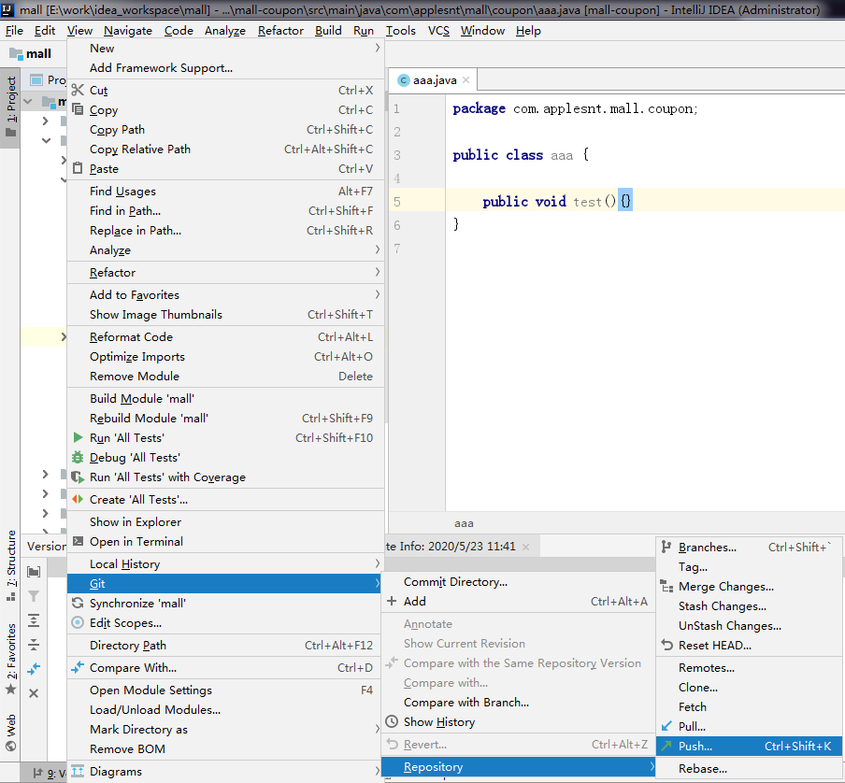Click the Compare With arrows icon

pyautogui.click(x=78, y=667)
